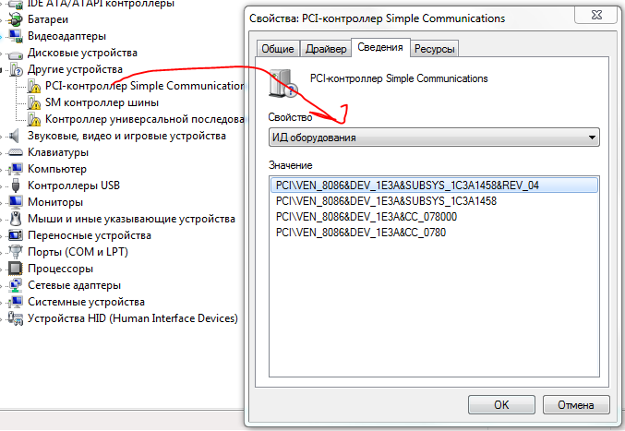Click the Батареи category icon
Screen dimensions: 625x431
[16, 19]
